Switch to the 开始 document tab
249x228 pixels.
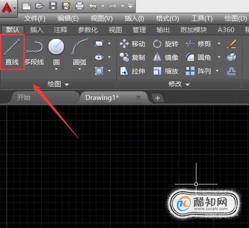24,97
